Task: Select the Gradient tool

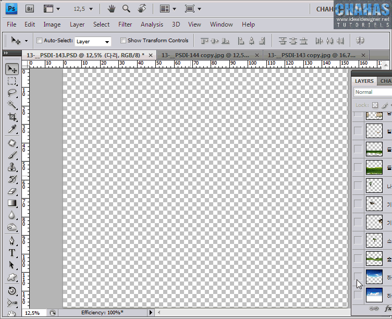Action: pyautogui.click(x=12, y=203)
